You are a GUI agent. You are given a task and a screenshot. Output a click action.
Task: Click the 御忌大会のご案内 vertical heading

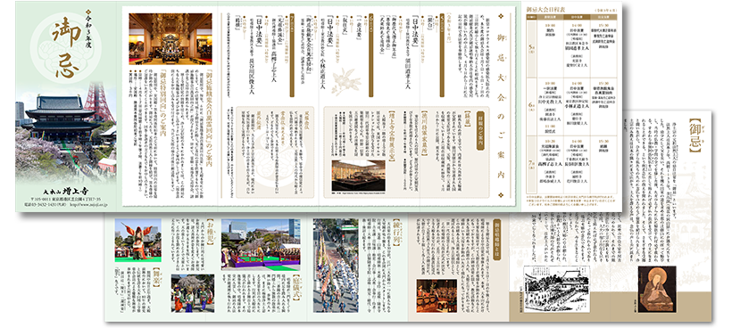pos(502,105)
